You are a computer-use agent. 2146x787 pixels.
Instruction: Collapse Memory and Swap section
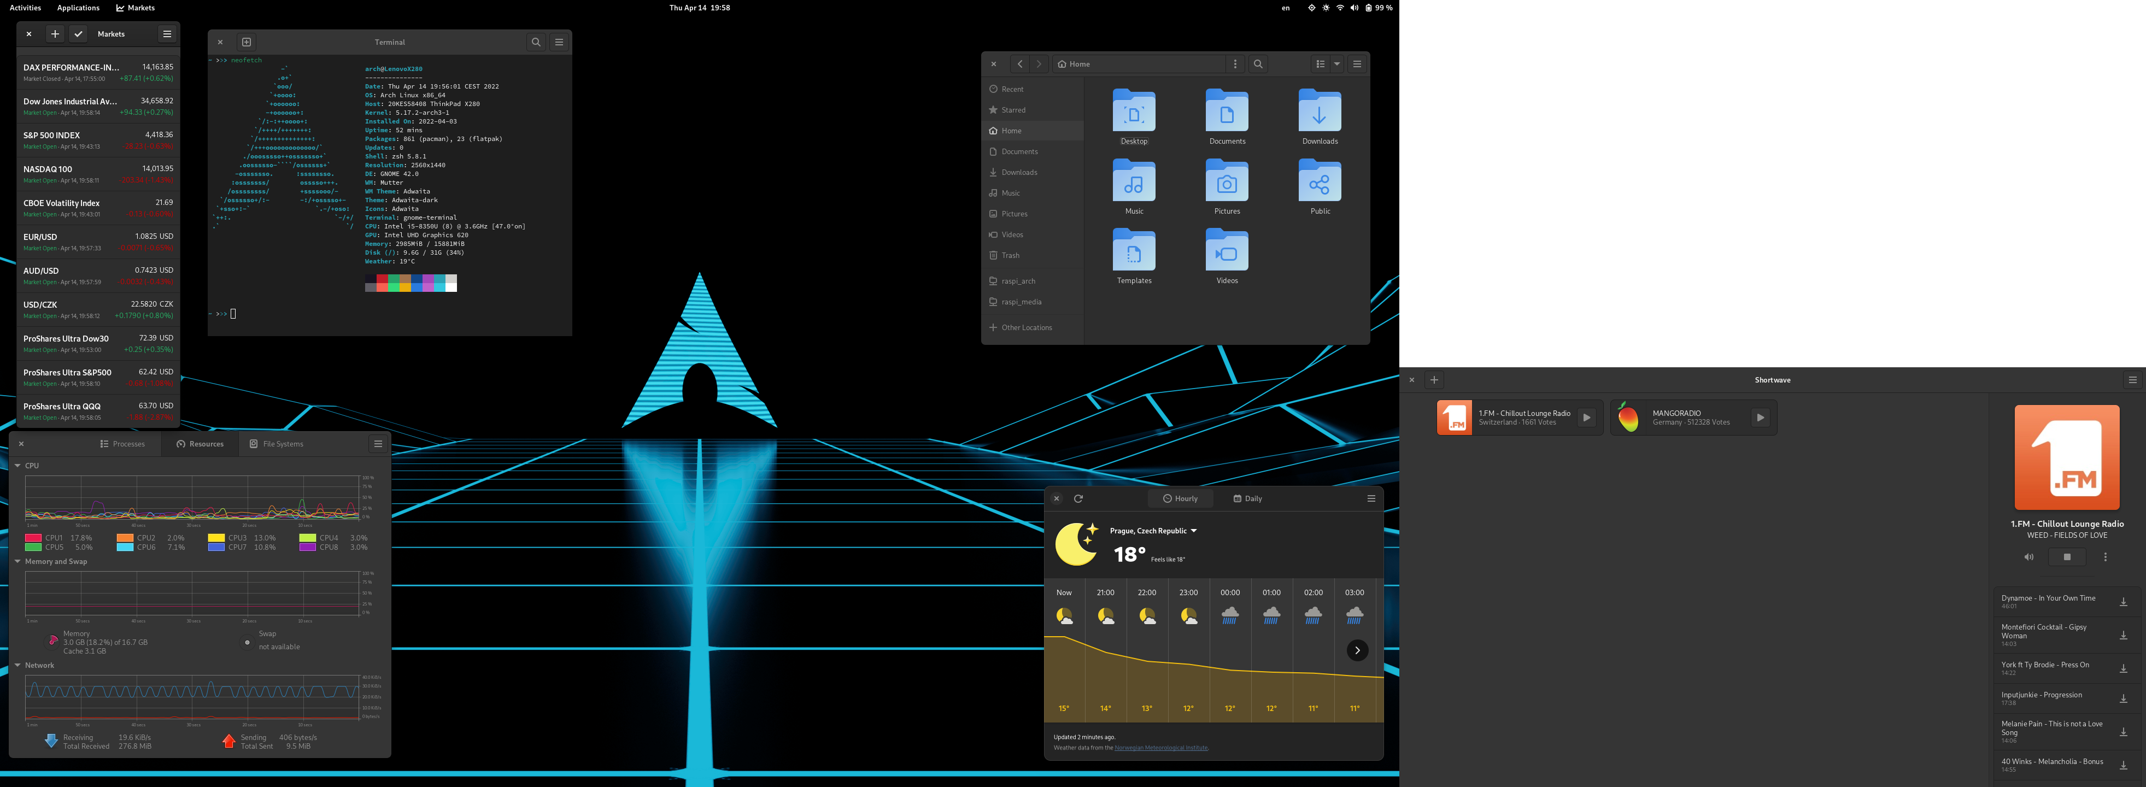[x=17, y=561]
